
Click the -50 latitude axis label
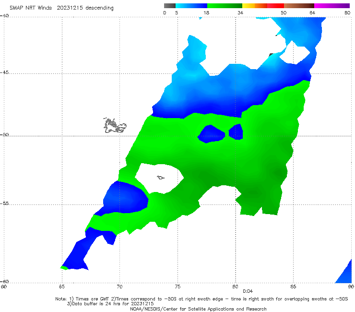click(x=4, y=134)
